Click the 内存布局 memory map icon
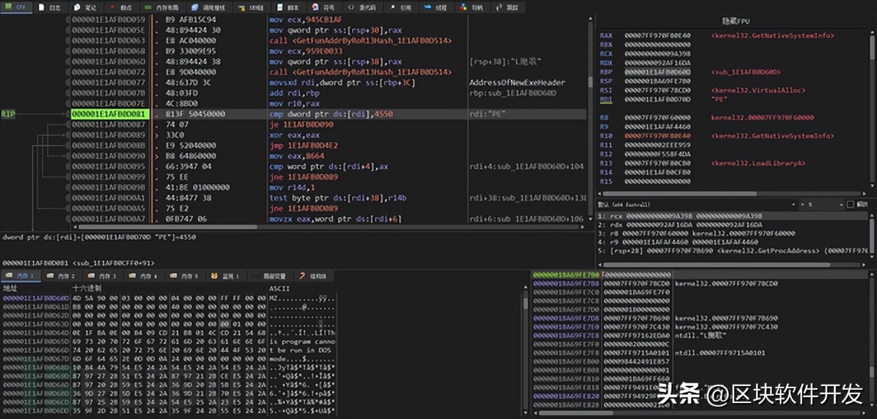Image resolution: width=877 pixels, height=419 pixels. [x=147, y=7]
